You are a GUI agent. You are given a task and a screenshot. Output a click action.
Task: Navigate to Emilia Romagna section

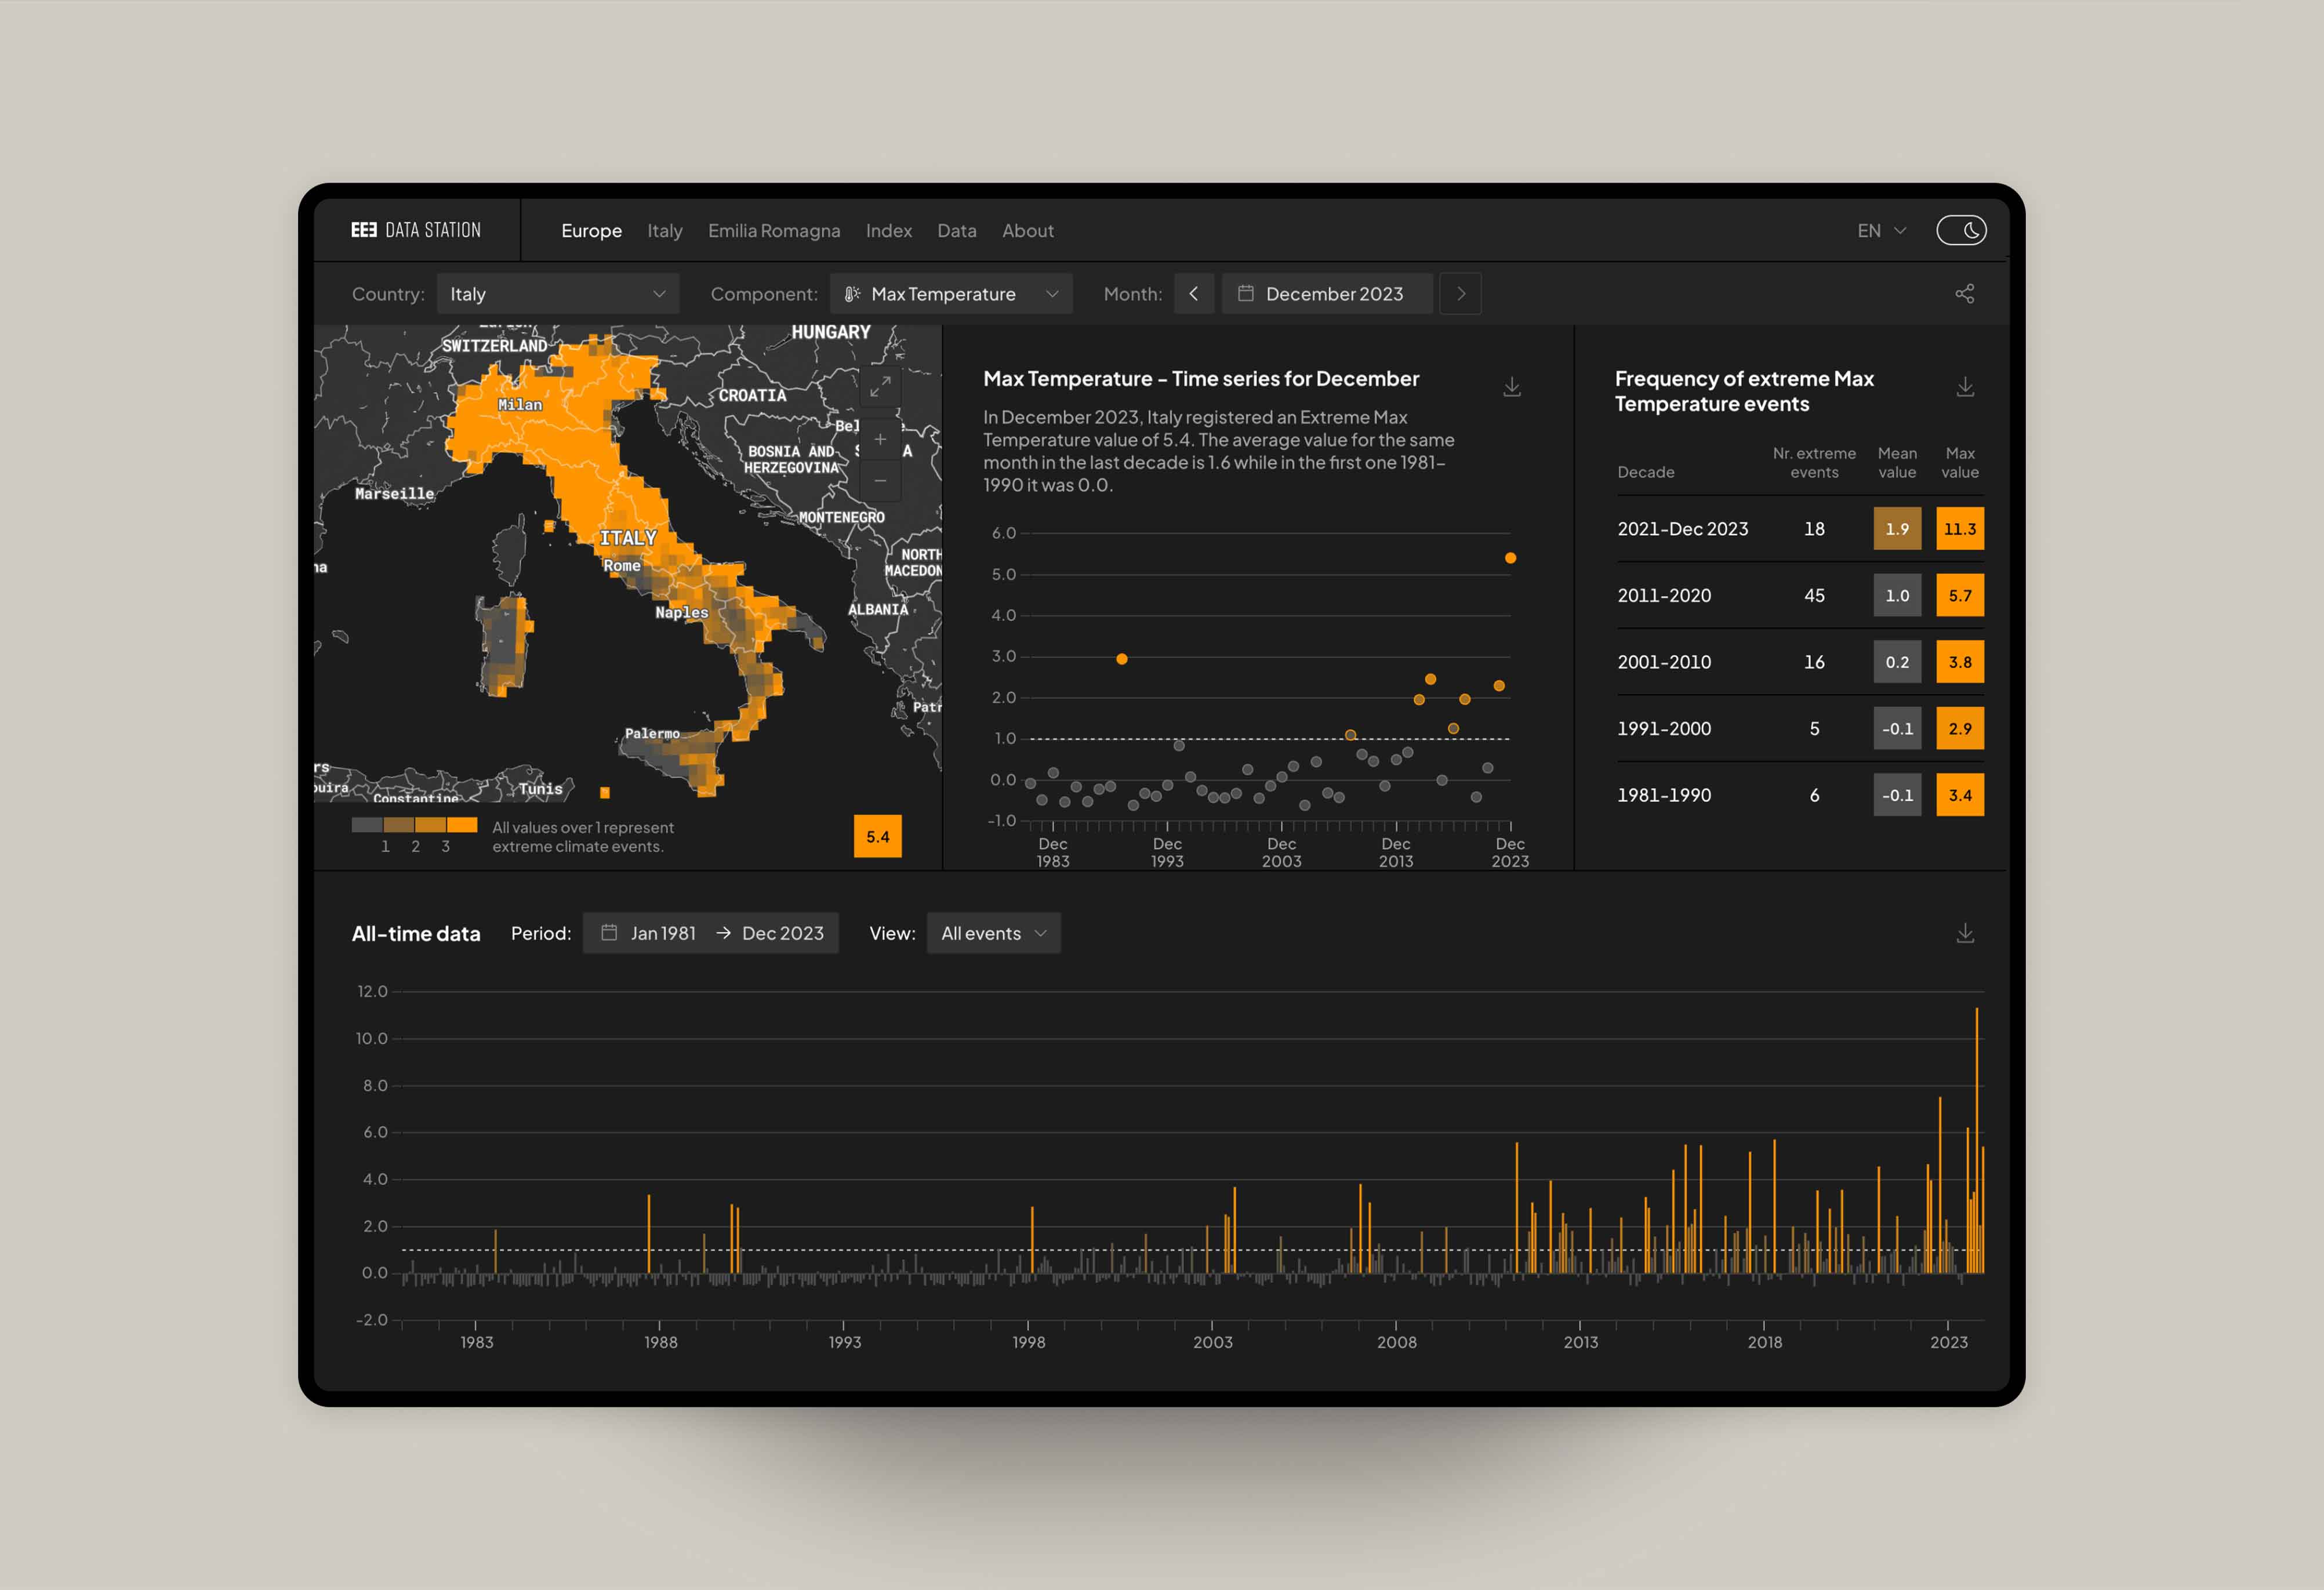(x=773, y=230)
